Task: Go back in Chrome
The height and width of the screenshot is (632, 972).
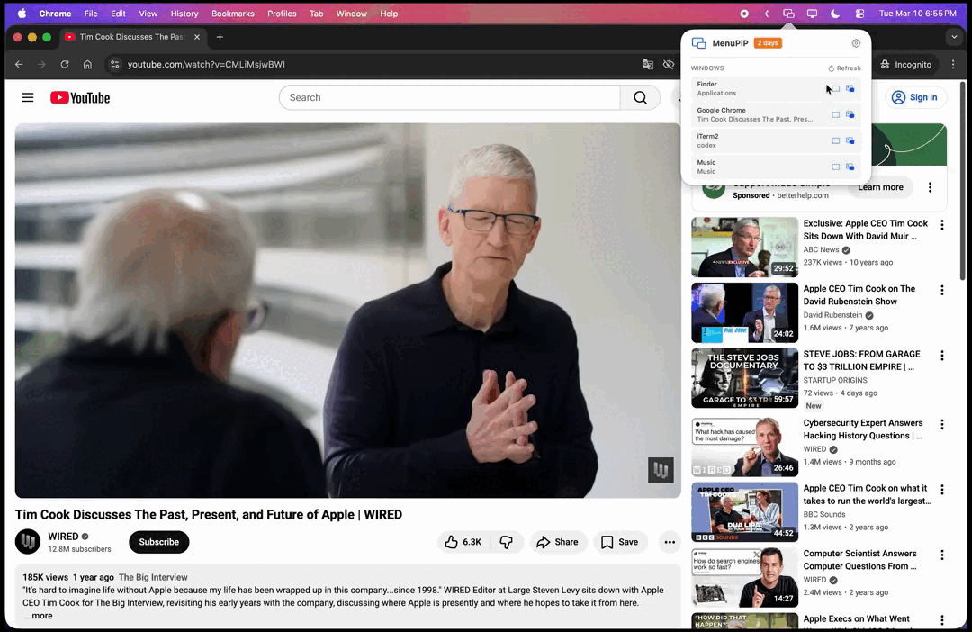Action: coord(19,65)
